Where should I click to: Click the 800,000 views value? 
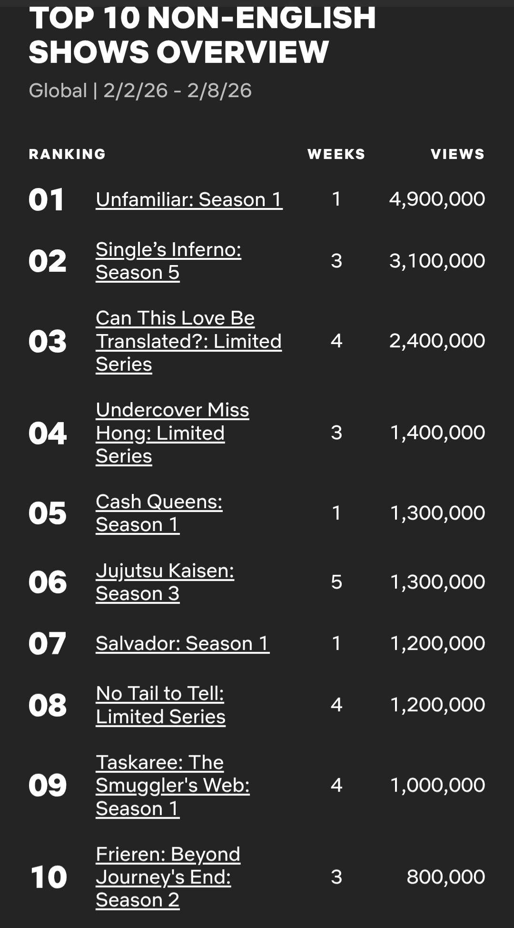[x=446, y=877]
